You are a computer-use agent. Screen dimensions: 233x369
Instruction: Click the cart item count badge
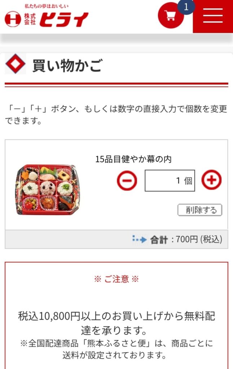click(x=186, y=7)
